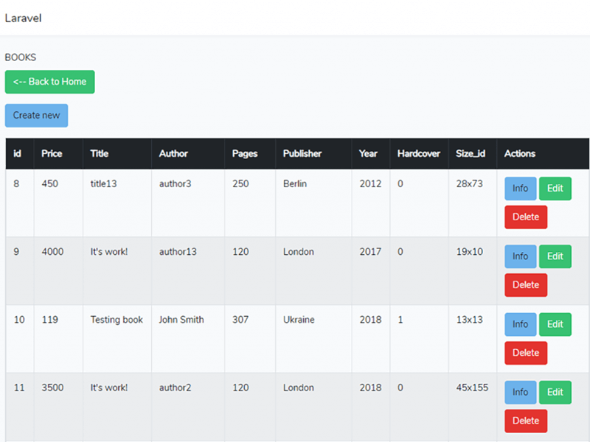This screenshot has width=590, height=442.
Task: Open Info for book id 11
Action: (520, 392)
